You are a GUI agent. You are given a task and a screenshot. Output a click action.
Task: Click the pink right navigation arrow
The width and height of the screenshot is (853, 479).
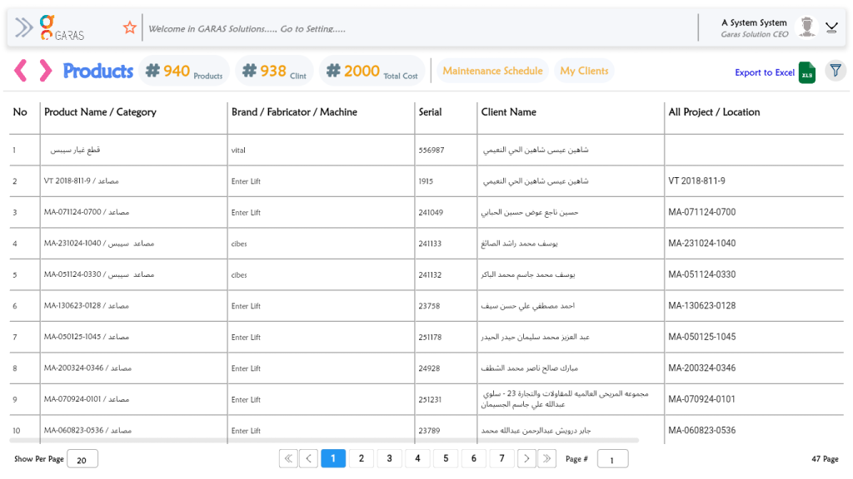45,72
